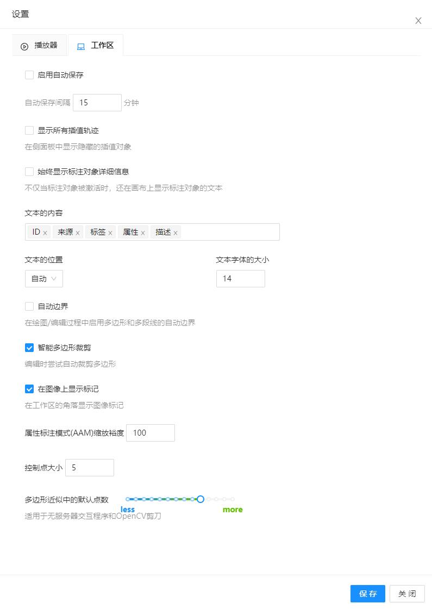Enable the 自动边界 checkbox
Viewport: 432px width, 610px height.
[x=29, y=306]
